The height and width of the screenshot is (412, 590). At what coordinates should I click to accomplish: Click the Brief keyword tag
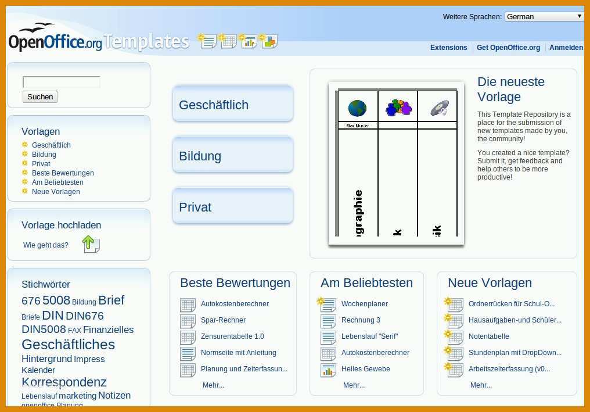pyautogui.click(x=111, y=300)
